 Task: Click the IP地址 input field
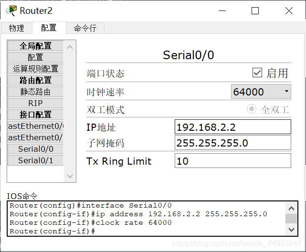232,127
